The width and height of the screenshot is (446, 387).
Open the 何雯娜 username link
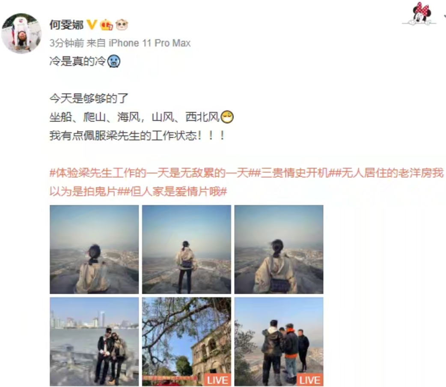click(67, 25)
